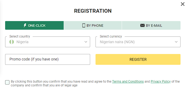Close the registration dialog
This screenshot has width=187, height=108.
click(183, 4)
